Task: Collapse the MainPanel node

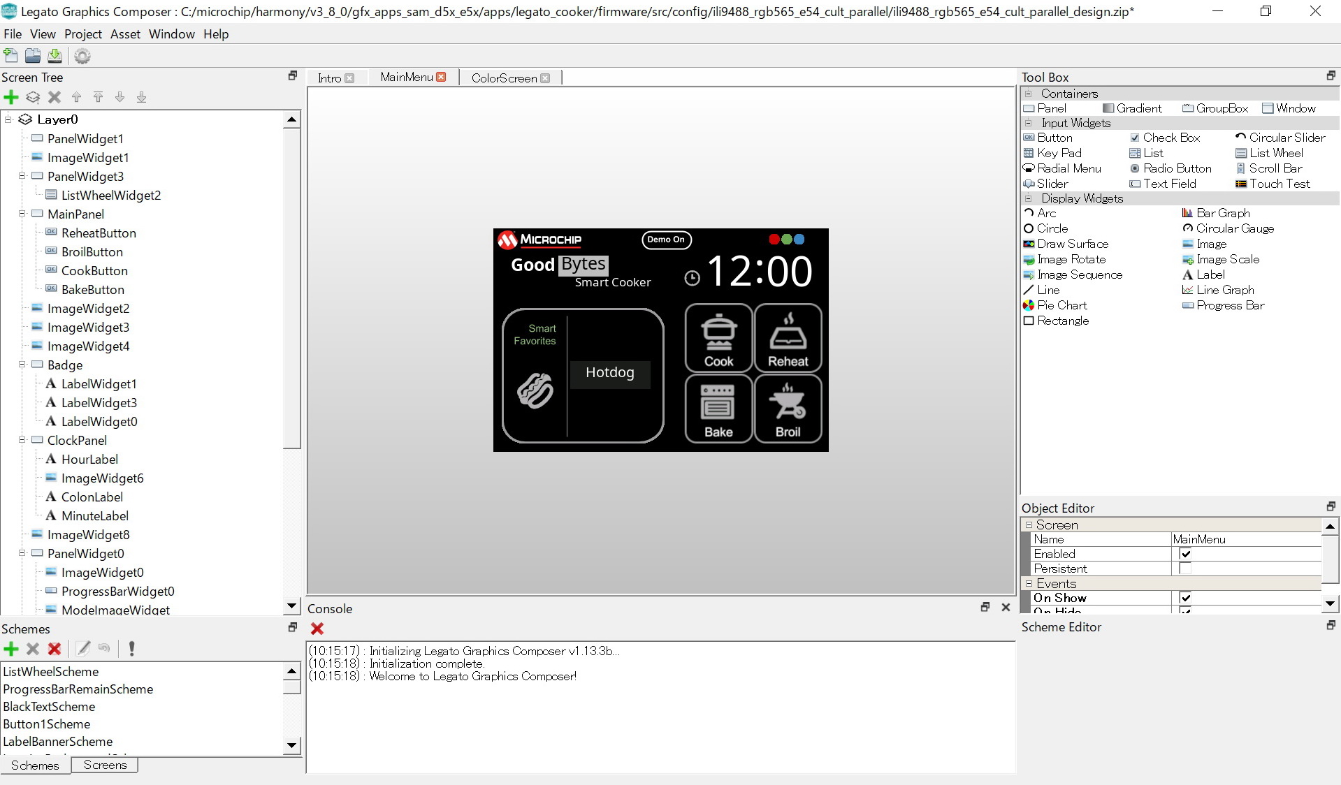Action: coord(22,214)
